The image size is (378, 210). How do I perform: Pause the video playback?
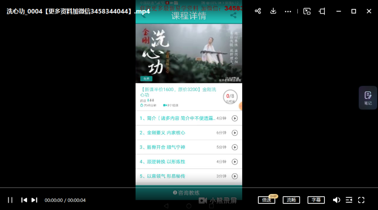[x=10, y=200]
